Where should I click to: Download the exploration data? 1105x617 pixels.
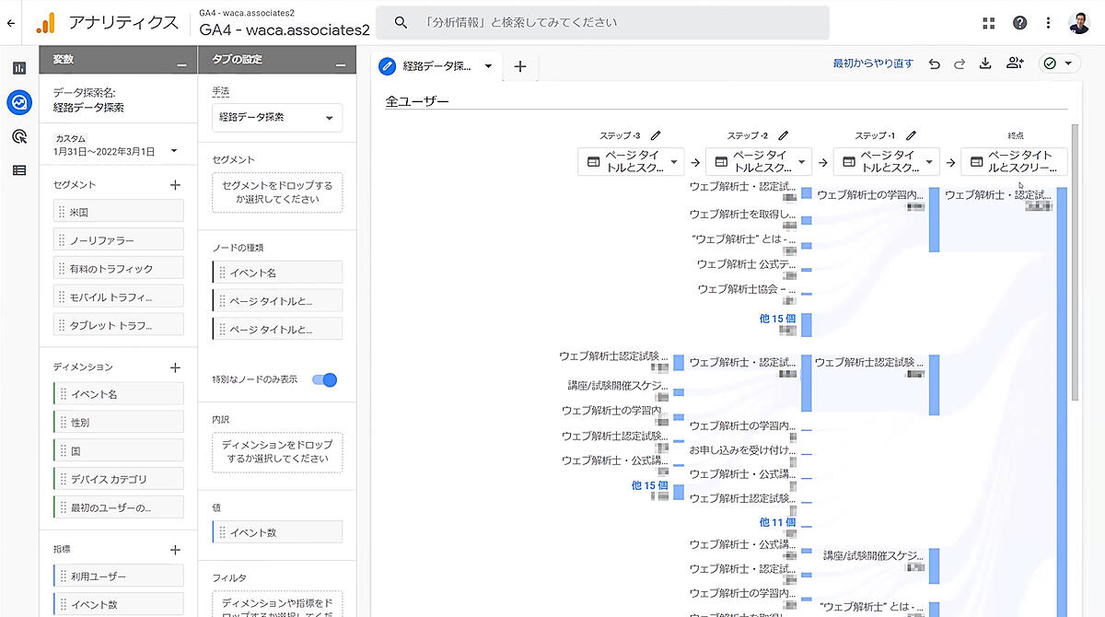click(984, 64)
